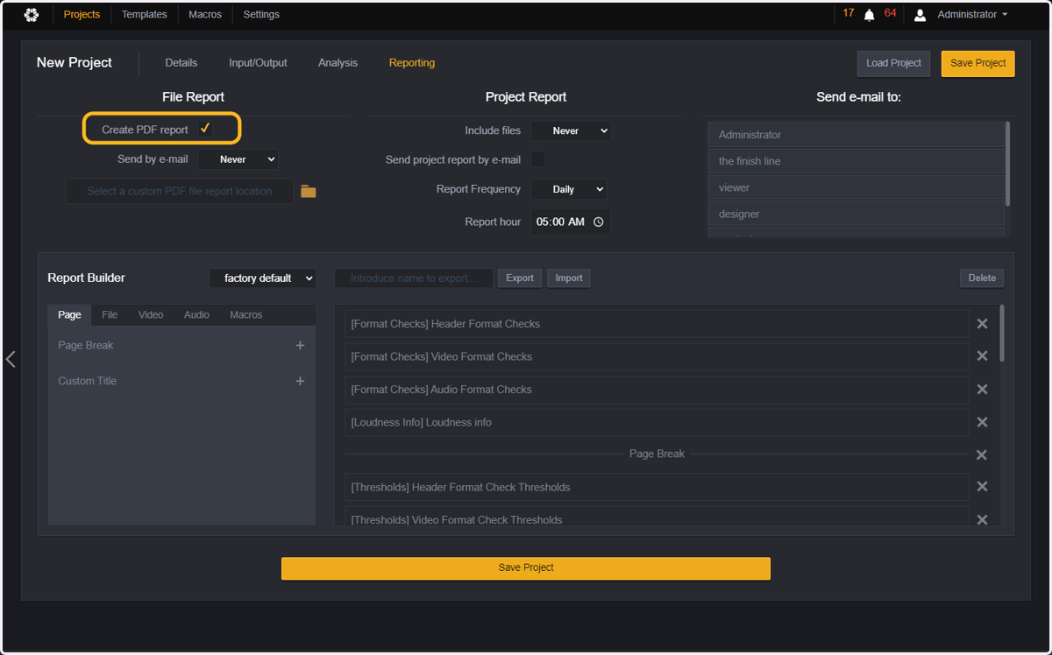This screenshot has width=1052, height=655.
Task: Remove Loudness info from report
Action: [x=982, y=422]
